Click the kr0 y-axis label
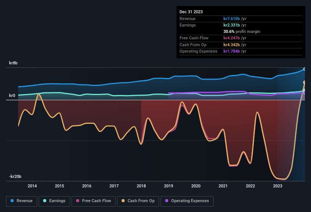Screen dimensions: 311x212 coord(12,95)
